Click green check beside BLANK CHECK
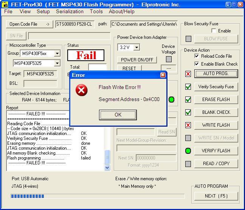 click(x=188, y=112)
